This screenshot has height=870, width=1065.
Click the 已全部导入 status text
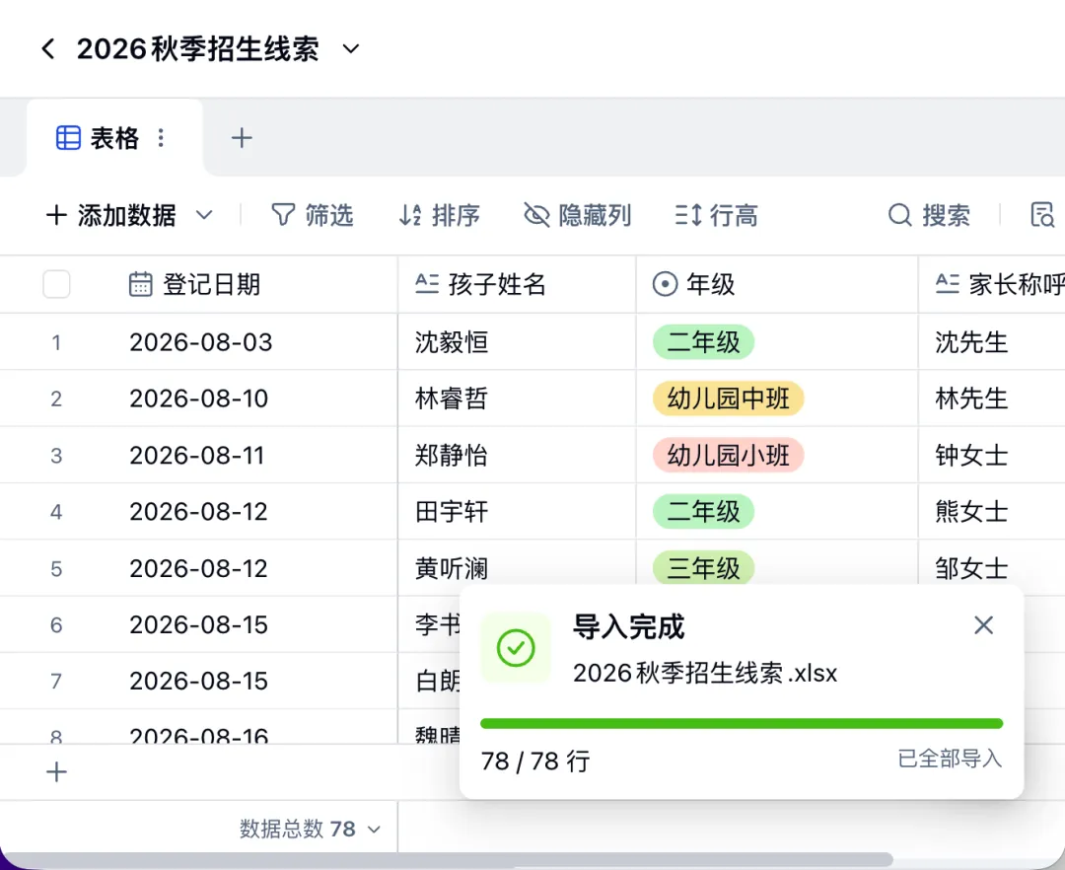950,759
